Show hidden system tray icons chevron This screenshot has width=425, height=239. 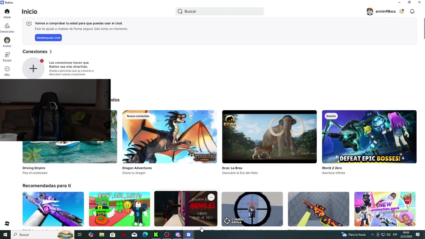pyautogui.click(x=373, y=235)
